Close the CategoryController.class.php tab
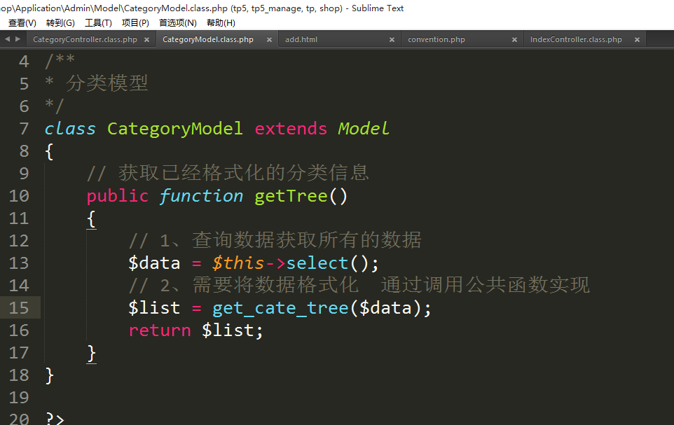 pyautogui.click(x=146, y=40)
